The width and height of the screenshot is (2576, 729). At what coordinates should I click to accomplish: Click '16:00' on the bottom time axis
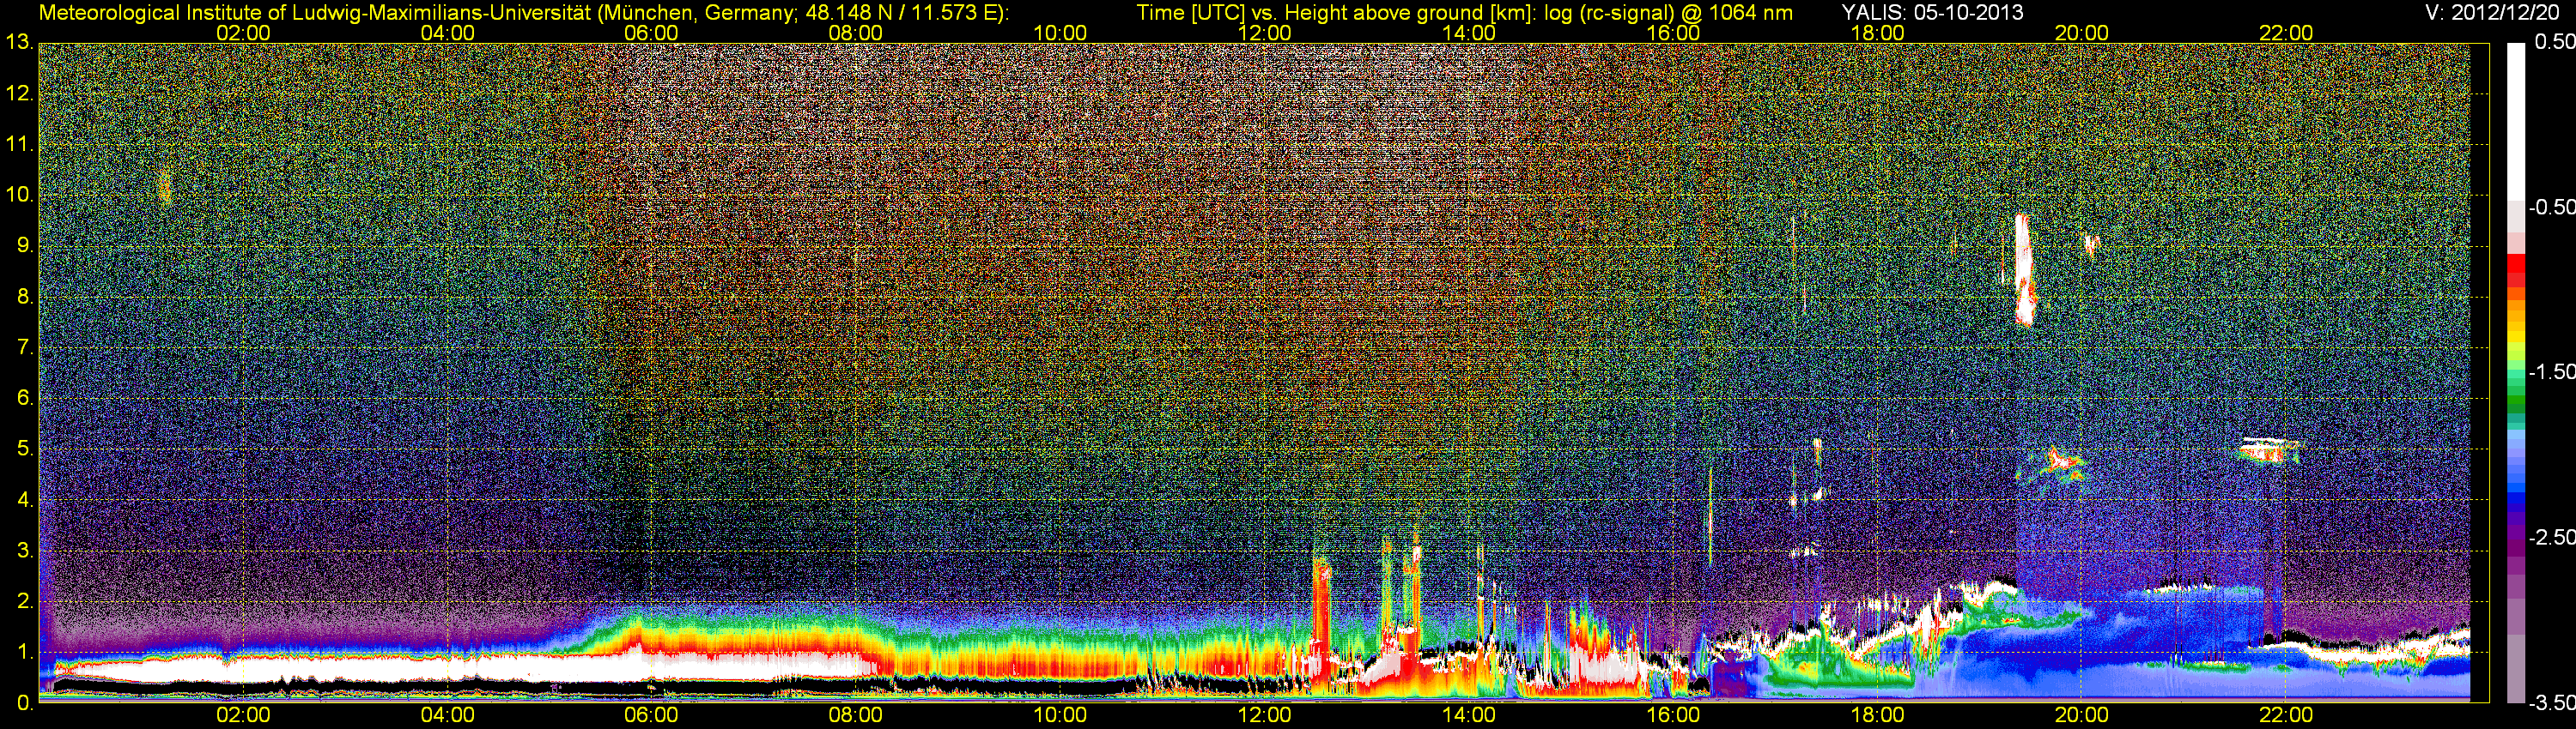[x=1673, y=715]
